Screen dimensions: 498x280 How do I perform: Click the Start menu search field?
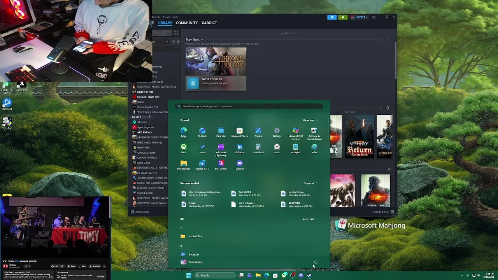point(249,106)
